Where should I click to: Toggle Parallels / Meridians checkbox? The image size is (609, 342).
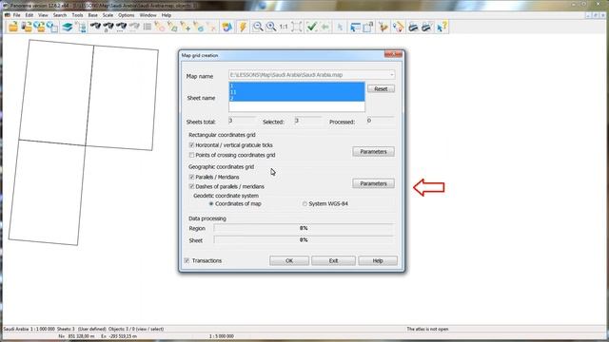point(191,177)
